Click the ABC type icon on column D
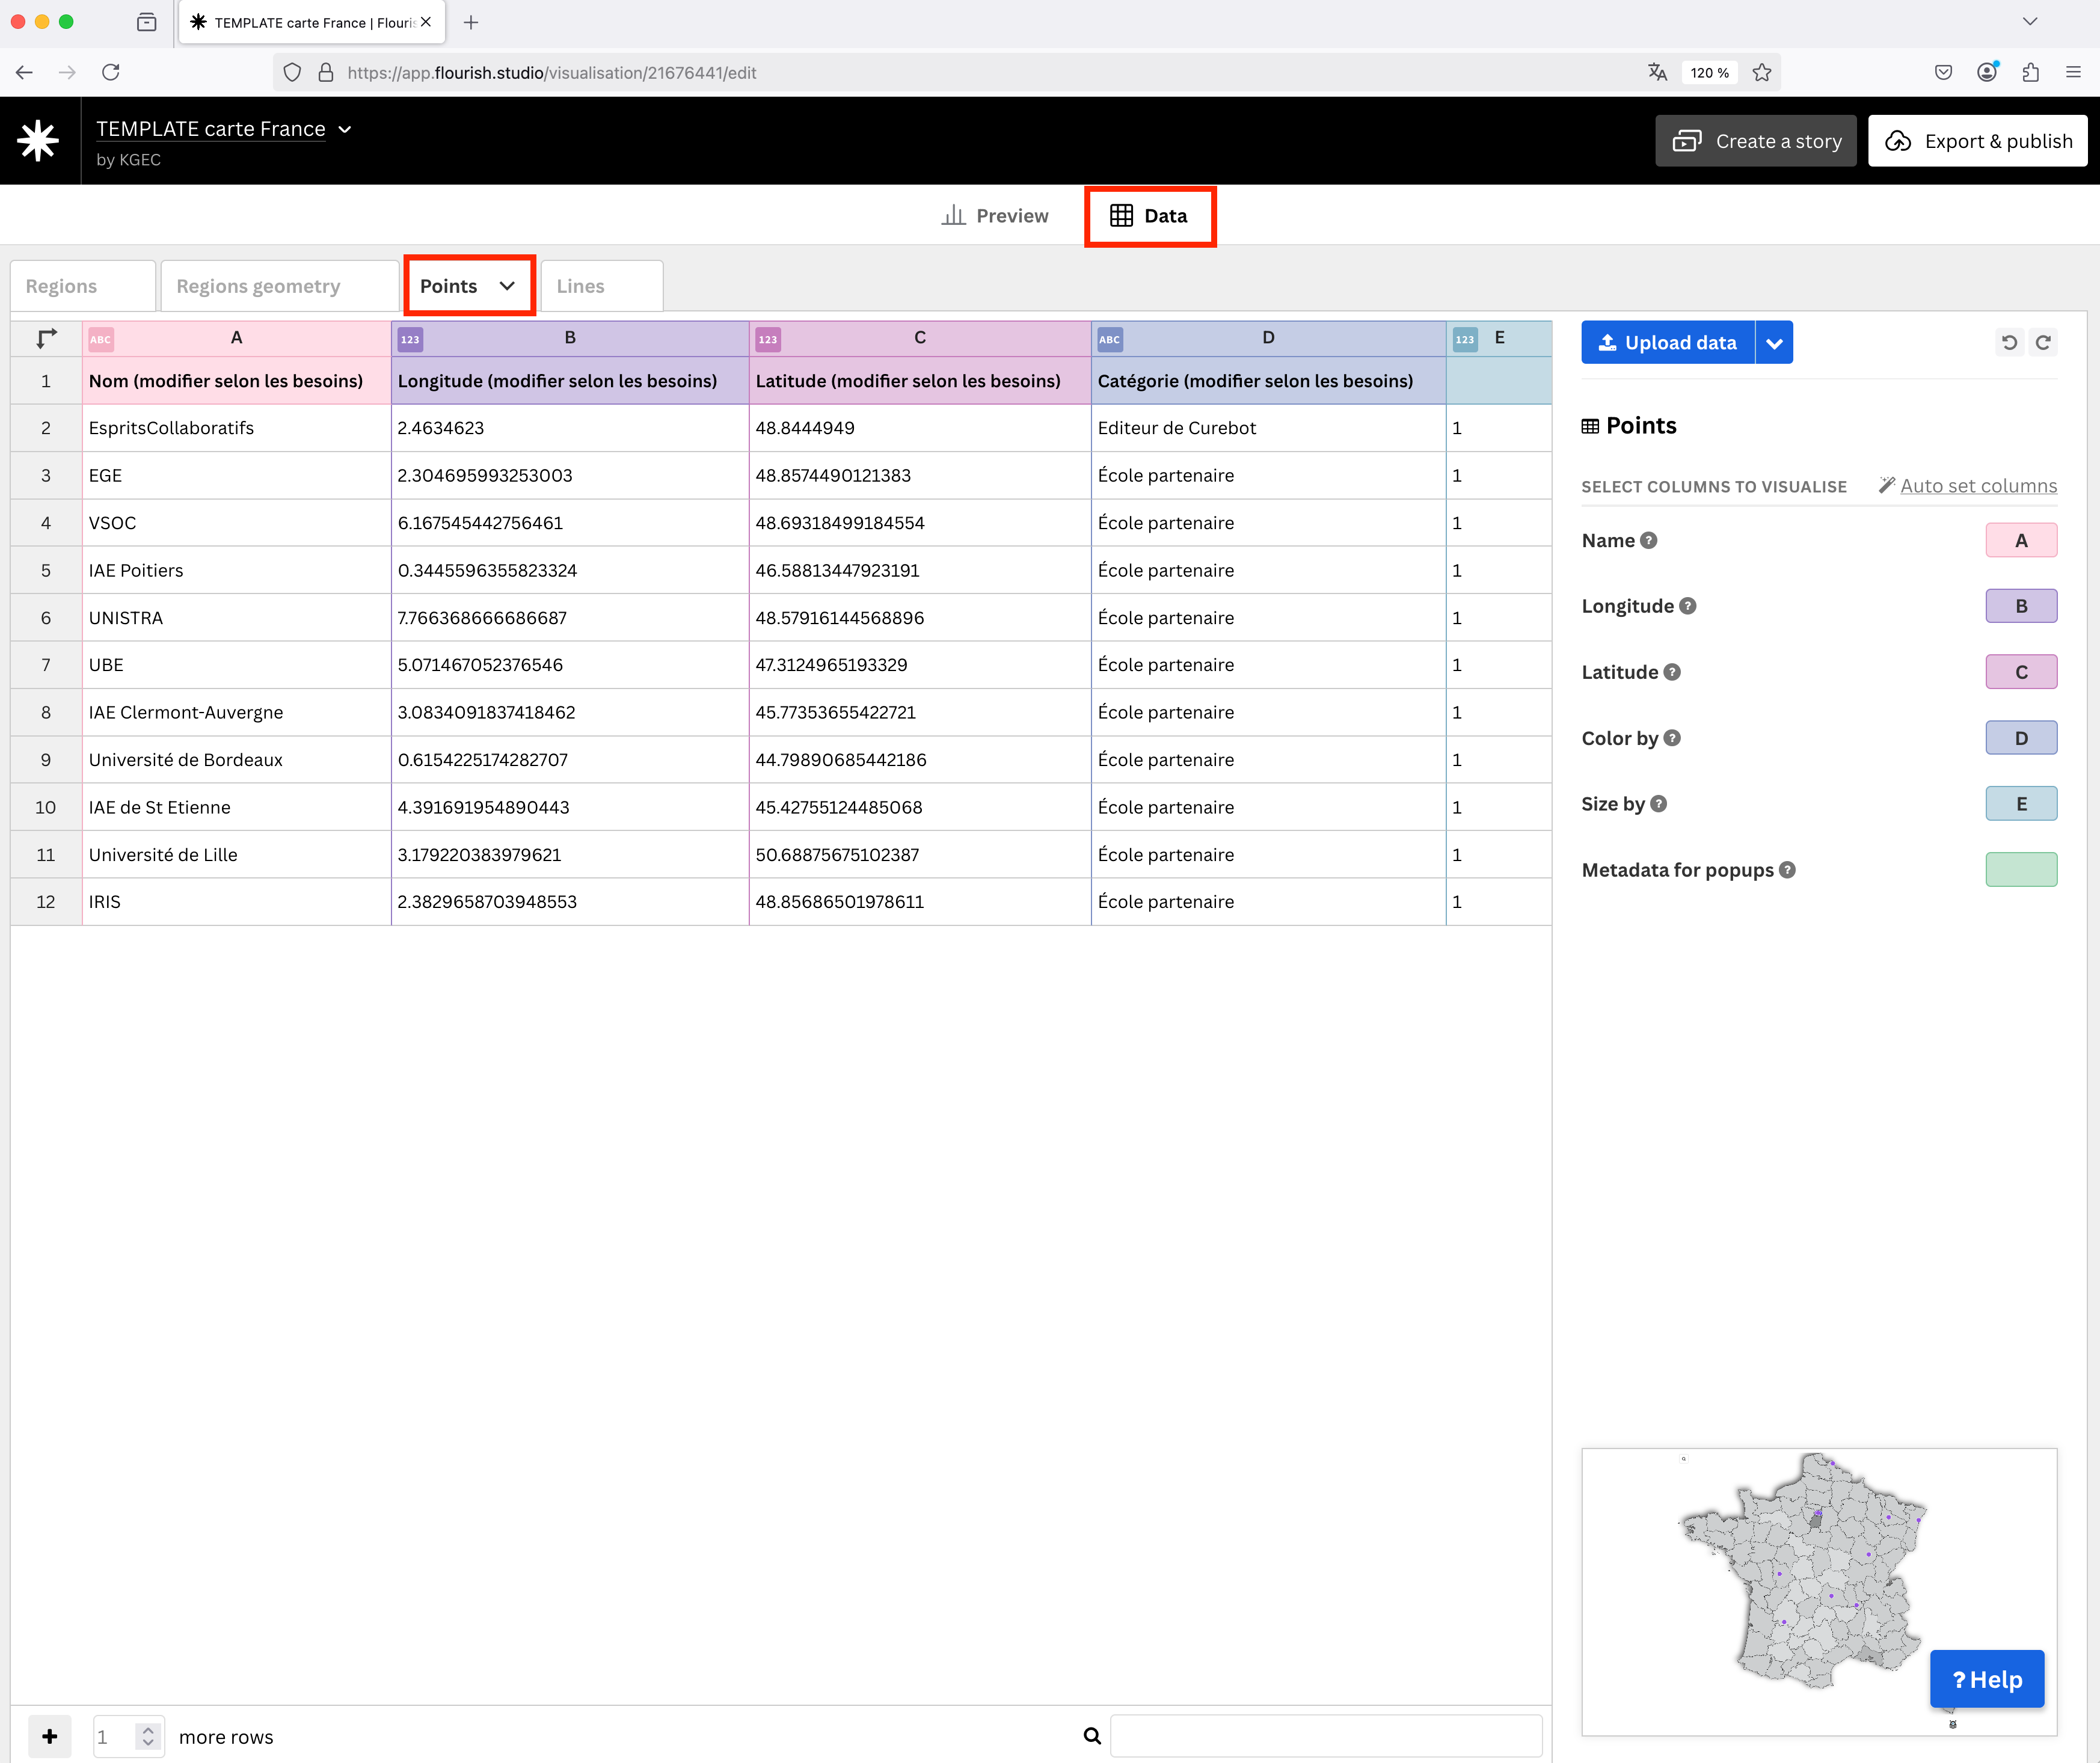Viewport: 2100px width, 1763px height. click(1110, 339)
